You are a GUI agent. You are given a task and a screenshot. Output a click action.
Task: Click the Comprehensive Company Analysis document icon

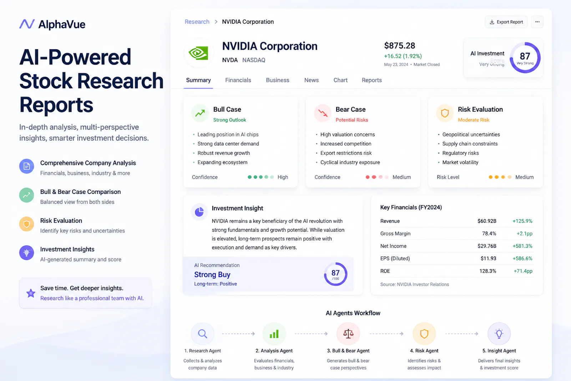26,166
